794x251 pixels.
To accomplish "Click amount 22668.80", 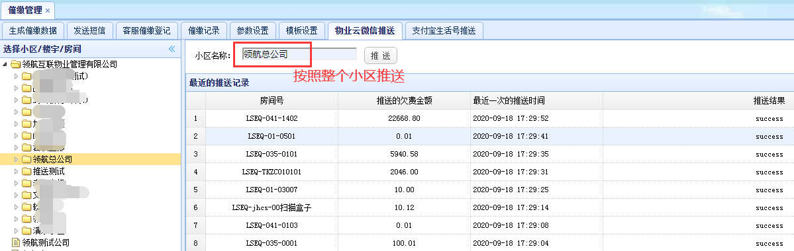I will coord(404,118).
